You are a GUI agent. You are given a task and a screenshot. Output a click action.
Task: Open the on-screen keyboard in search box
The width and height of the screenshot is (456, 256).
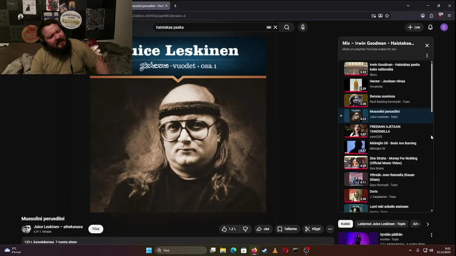(269, 27)
